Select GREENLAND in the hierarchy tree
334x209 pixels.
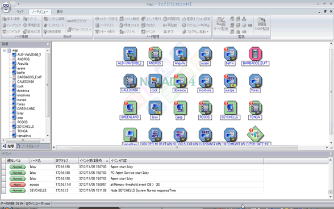tap(26, 108)
